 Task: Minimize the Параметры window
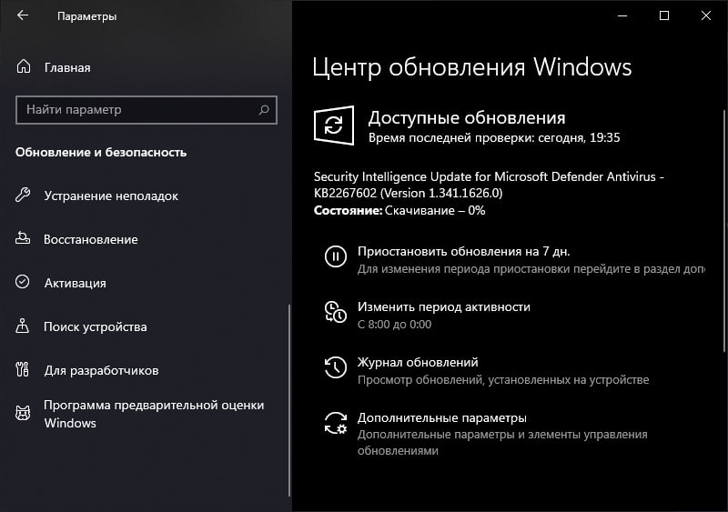tap(622, 15)
